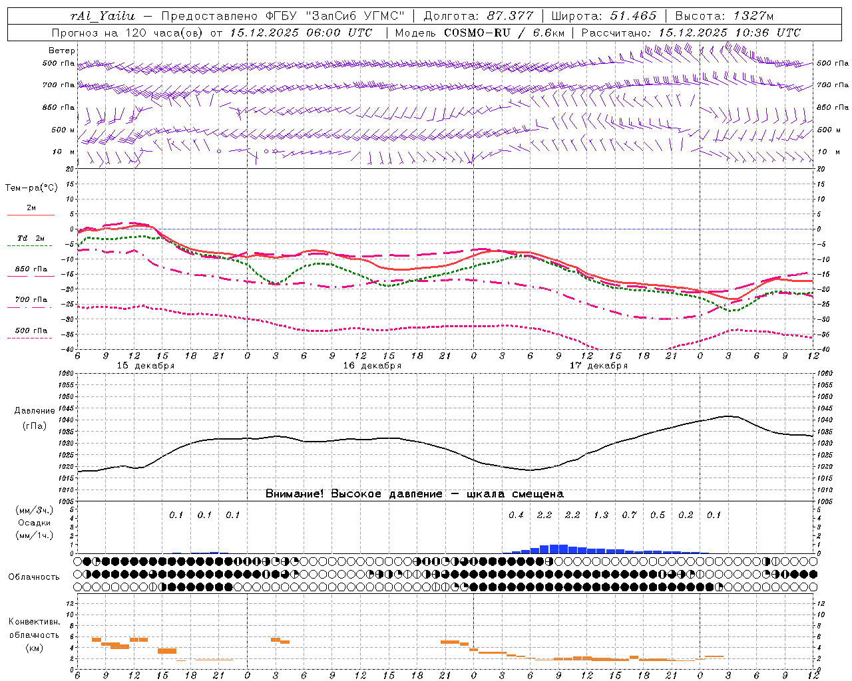The image size is (852, 681).
Task: Click the Td 2м dashed legend line sample
Action: tap(29, 246)
